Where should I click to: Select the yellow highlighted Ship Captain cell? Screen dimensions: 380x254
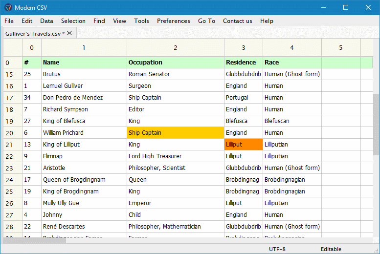tap(176, 133)
